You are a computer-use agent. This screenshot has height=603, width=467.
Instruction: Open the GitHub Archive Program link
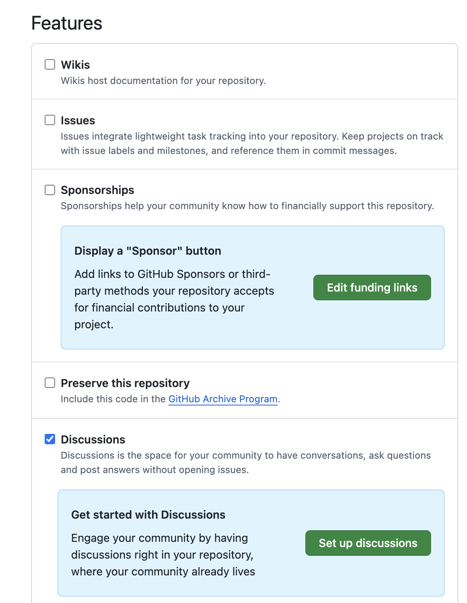[x=223, y=399]
